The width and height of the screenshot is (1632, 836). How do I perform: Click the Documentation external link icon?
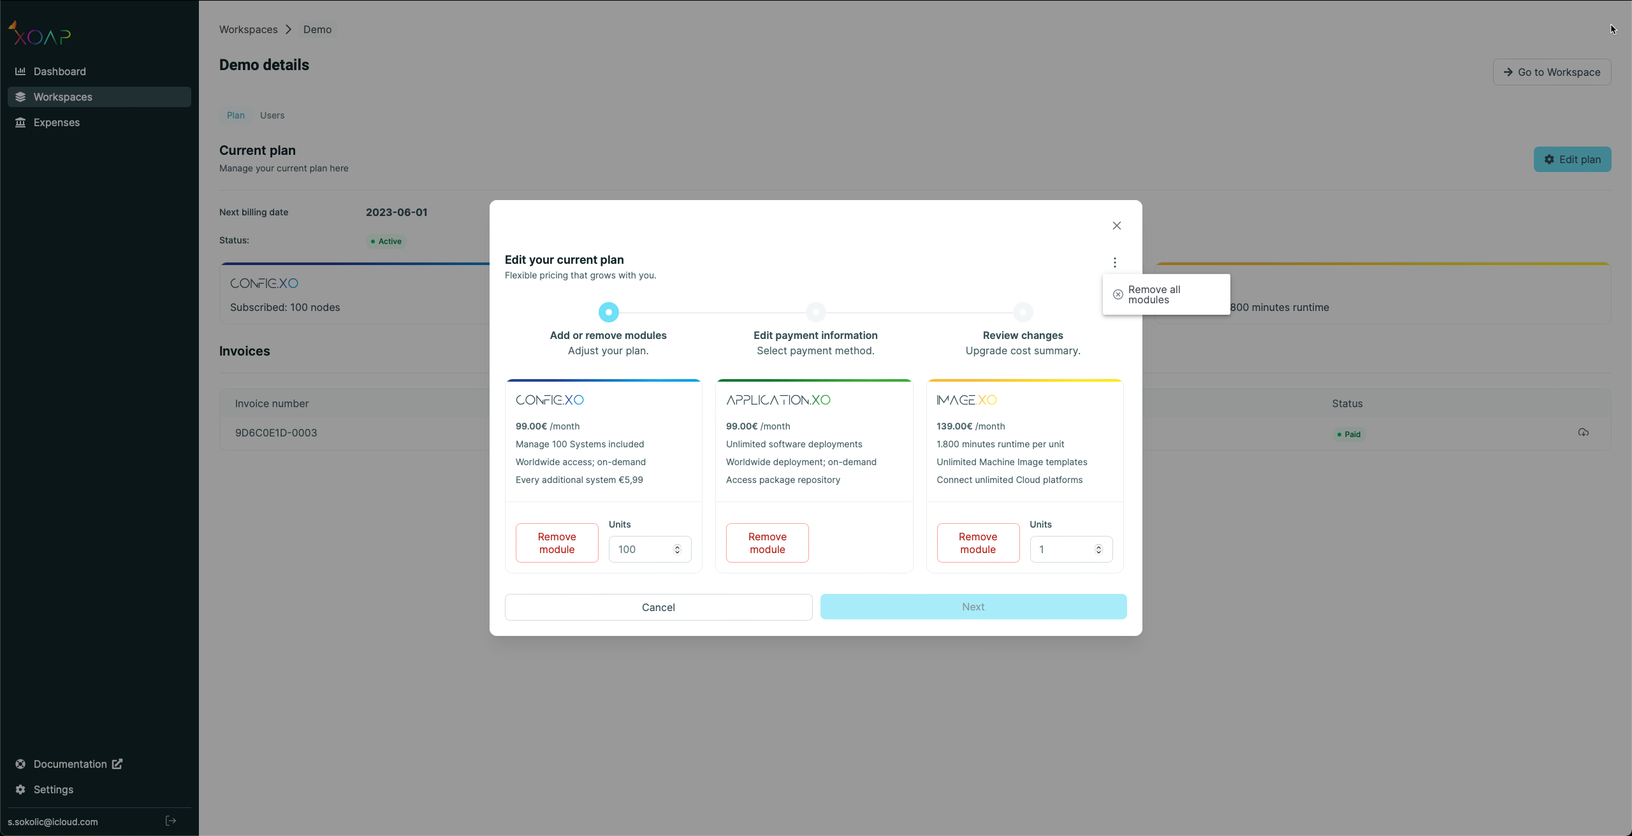coord(117,763)
